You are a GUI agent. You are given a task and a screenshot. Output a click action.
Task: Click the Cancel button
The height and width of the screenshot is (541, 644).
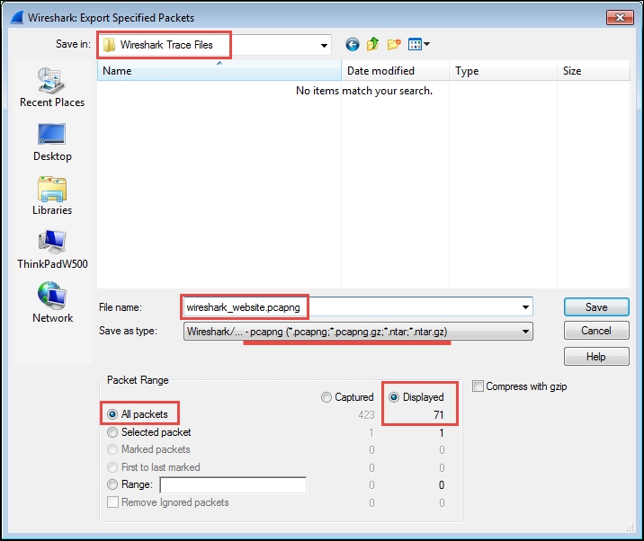pos(596,331)
